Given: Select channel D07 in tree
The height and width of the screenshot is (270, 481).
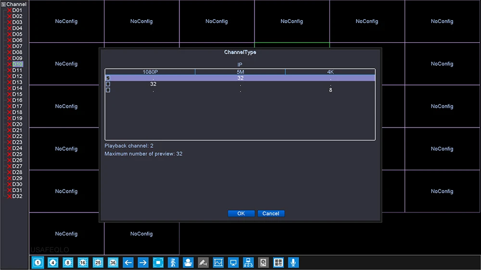Looking at the screenshot, I should tap(17, 46).
